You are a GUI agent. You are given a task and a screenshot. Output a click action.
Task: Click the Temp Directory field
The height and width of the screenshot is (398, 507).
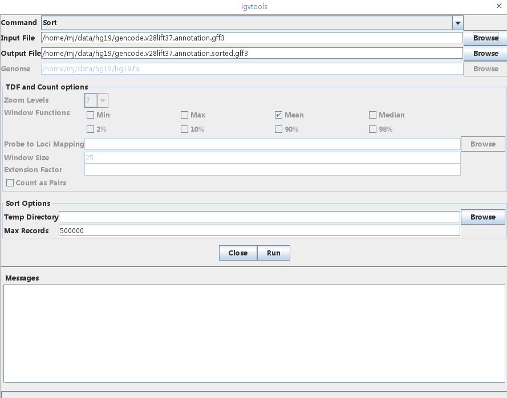coord(259,217)
